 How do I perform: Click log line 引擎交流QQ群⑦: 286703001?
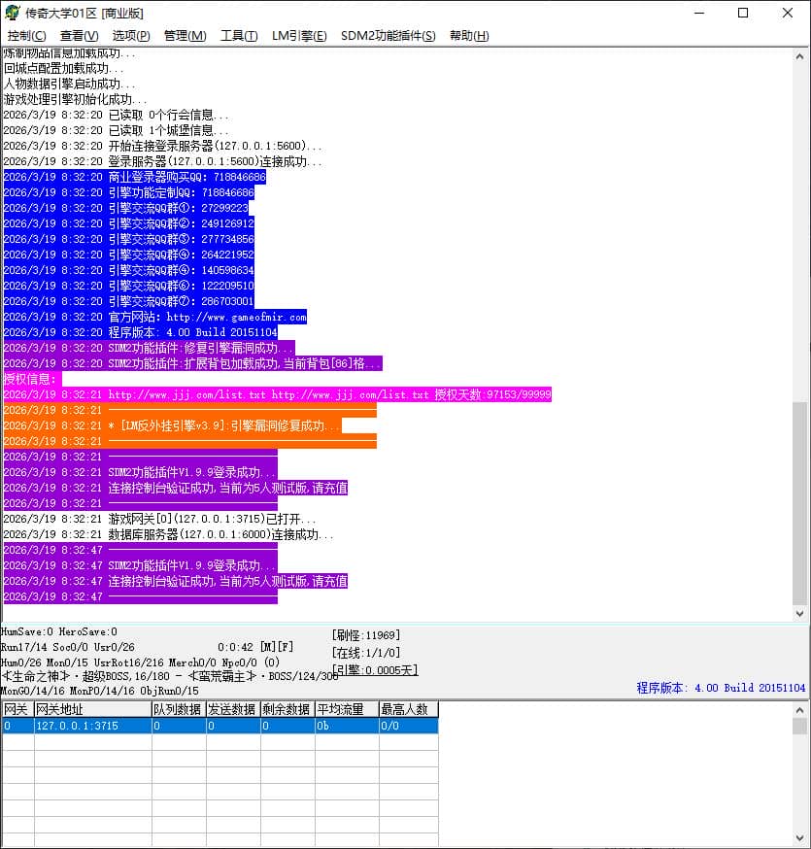128,301
